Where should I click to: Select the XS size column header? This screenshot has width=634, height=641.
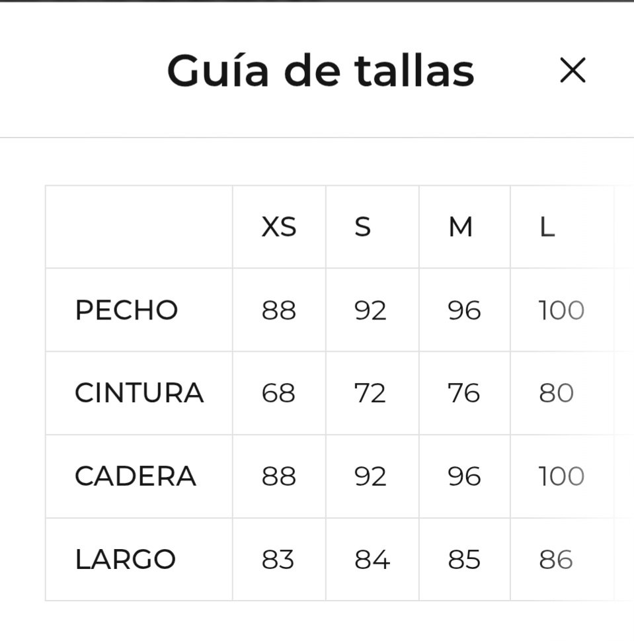(x=279, y=228)
